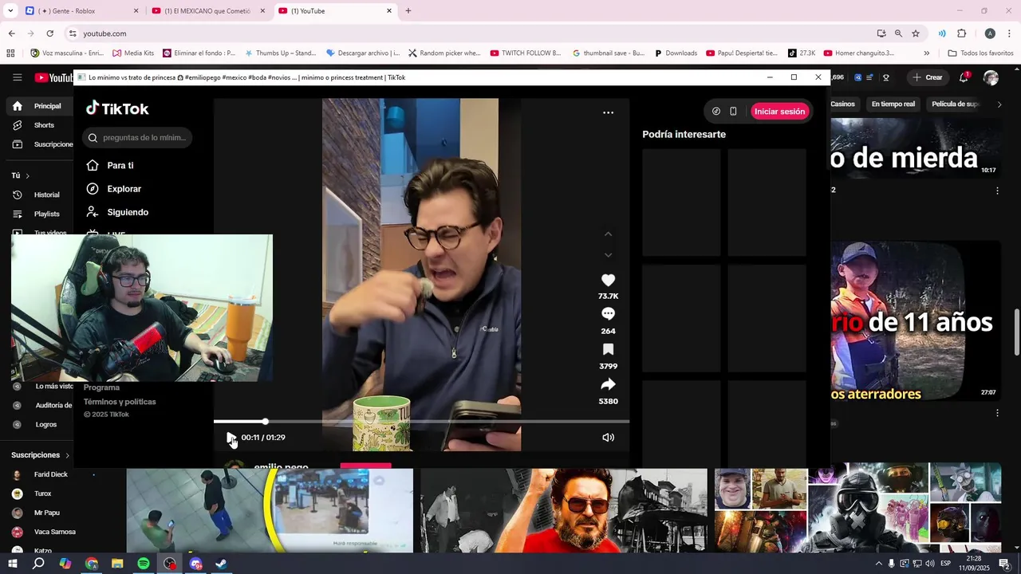Click YouTube Crear button
The image size is (1021, 574).
coord(928,77)
